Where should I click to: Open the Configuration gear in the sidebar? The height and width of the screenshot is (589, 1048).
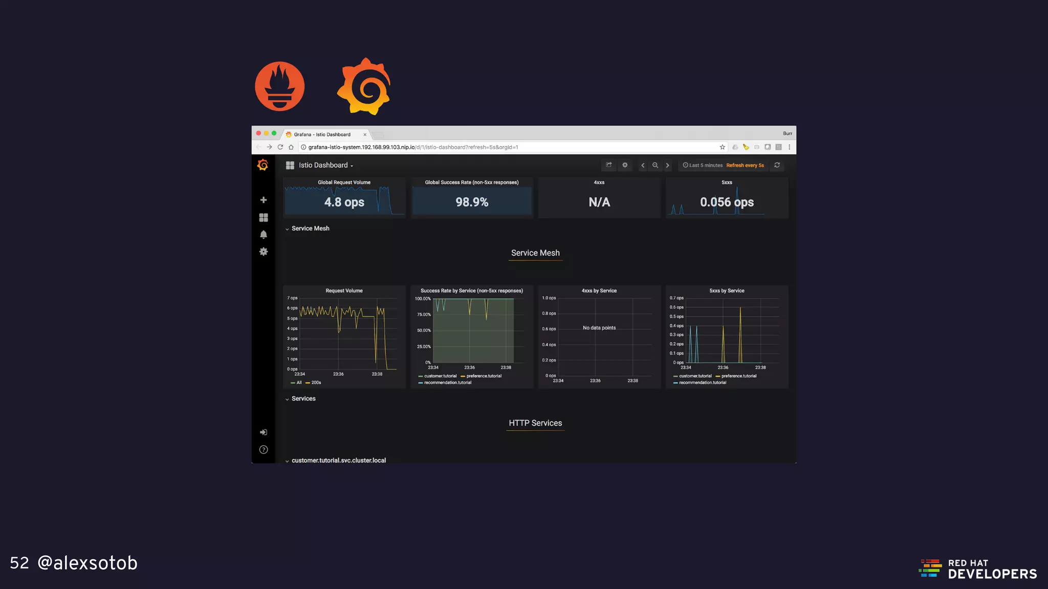tap(263, 252)
